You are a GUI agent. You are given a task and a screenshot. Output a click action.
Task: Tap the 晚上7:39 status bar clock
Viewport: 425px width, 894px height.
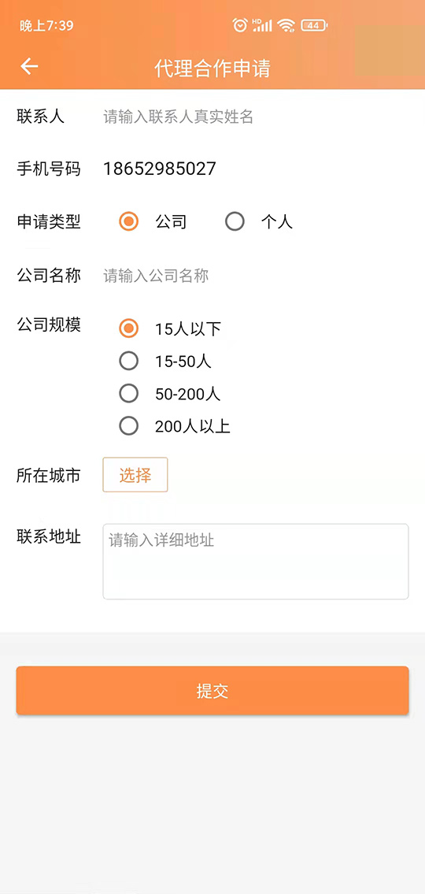(x=46, y=26)
